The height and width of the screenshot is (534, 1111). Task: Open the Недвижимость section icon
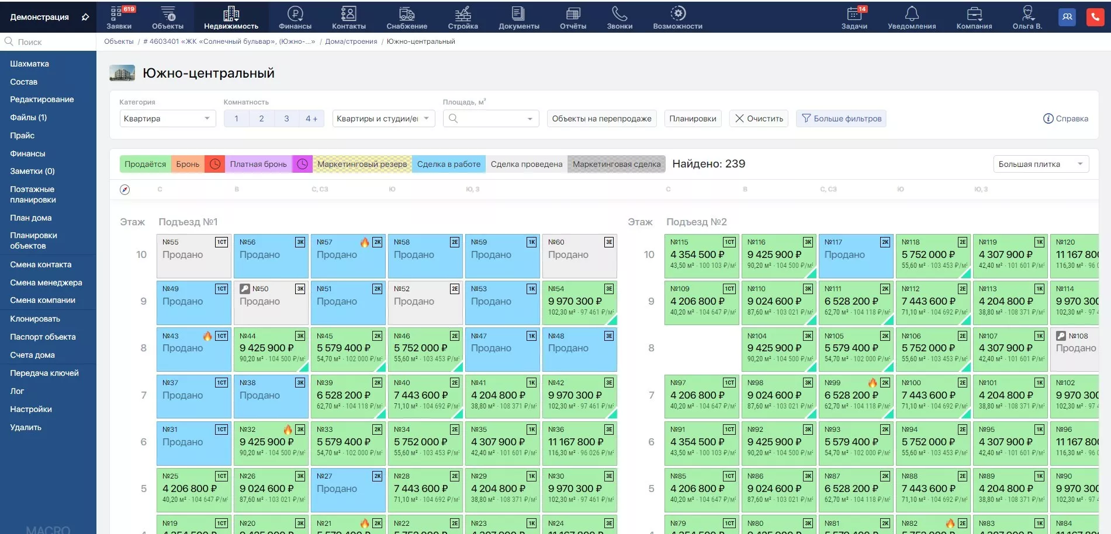231,16
